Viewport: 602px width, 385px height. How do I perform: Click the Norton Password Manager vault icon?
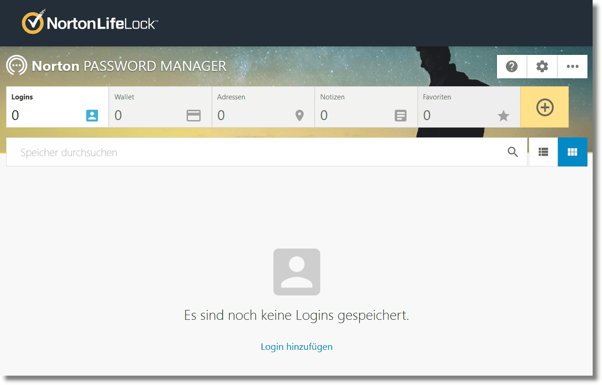tap(16, 66)
